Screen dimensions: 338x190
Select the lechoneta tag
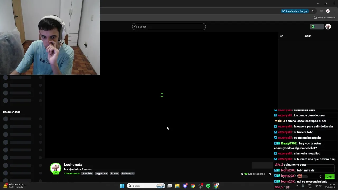click(128, 174)
